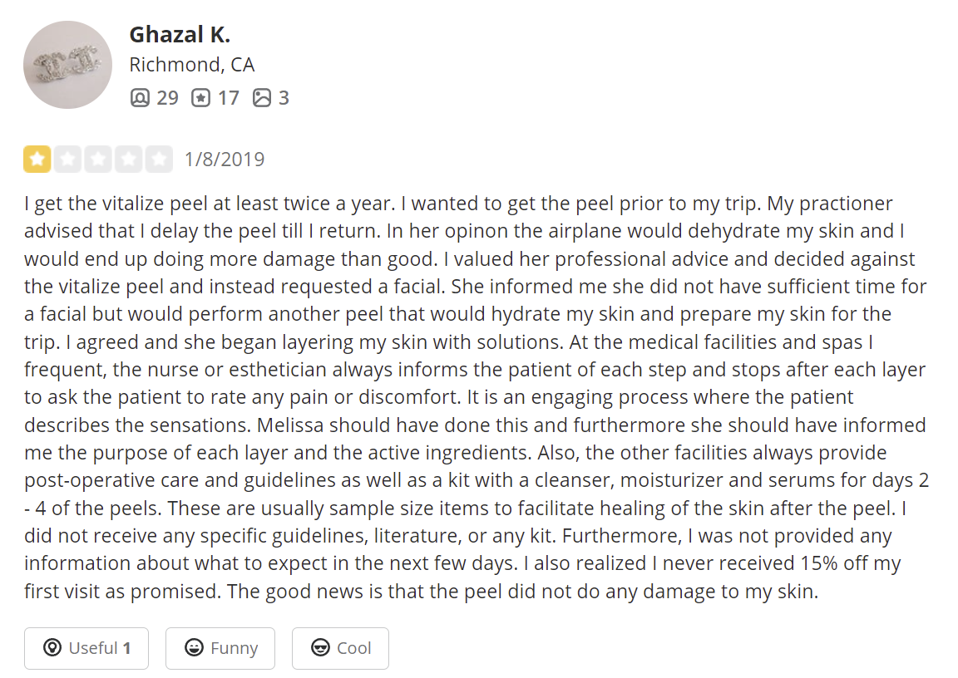The image size is (958, 678).
Task: Click the friends count icon
Action: (140, 98)
